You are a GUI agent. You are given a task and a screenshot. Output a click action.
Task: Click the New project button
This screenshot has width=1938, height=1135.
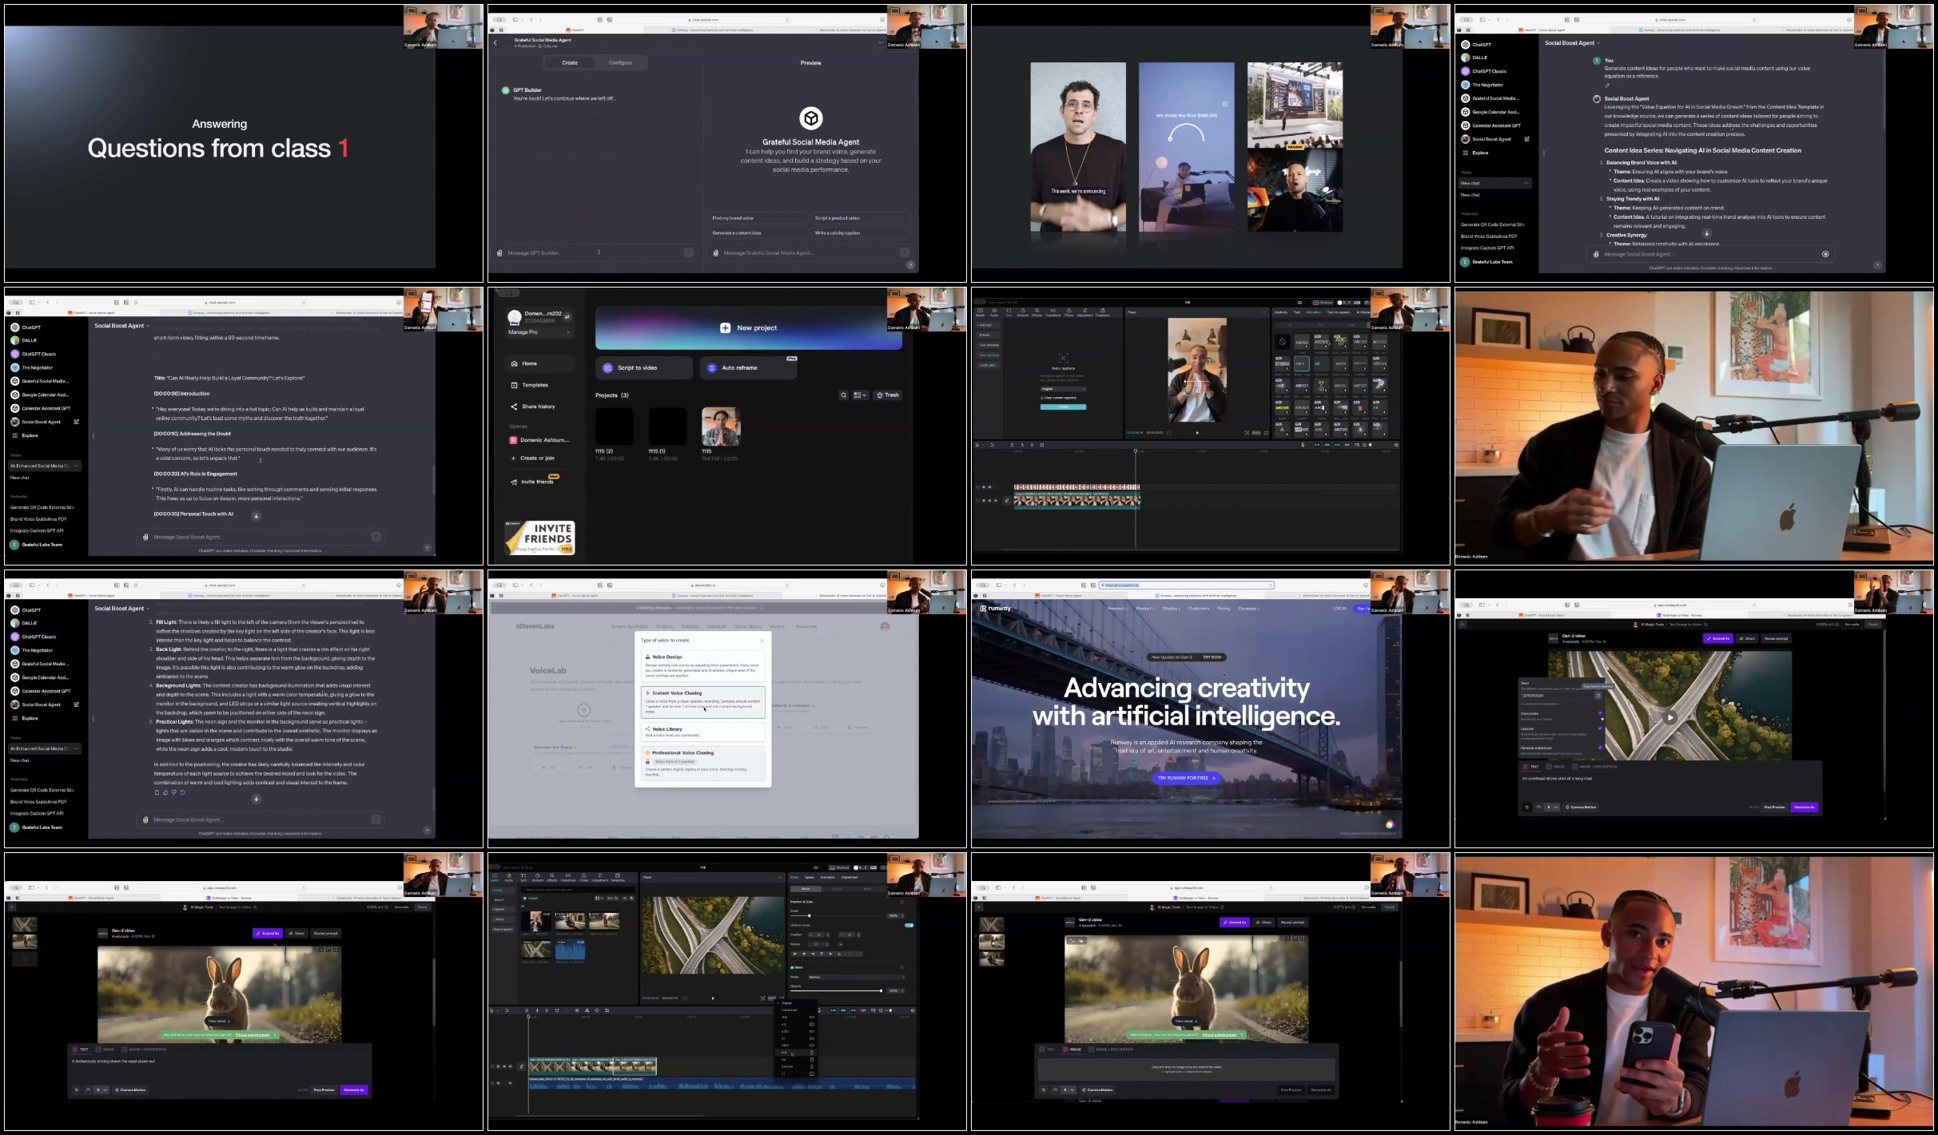point(748,327)
